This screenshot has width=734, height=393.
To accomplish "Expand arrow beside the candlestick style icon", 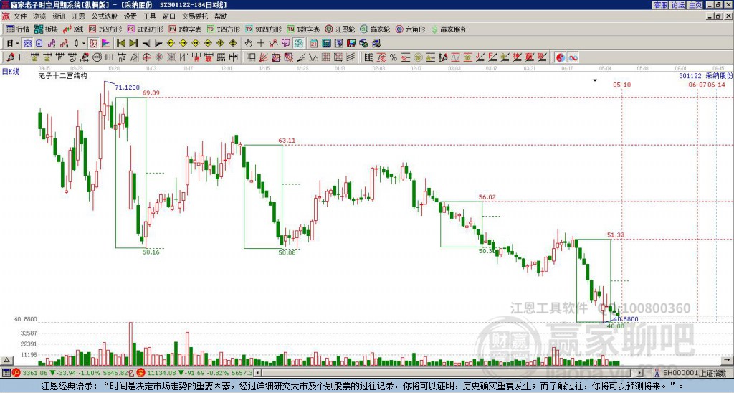I will 84,44.
